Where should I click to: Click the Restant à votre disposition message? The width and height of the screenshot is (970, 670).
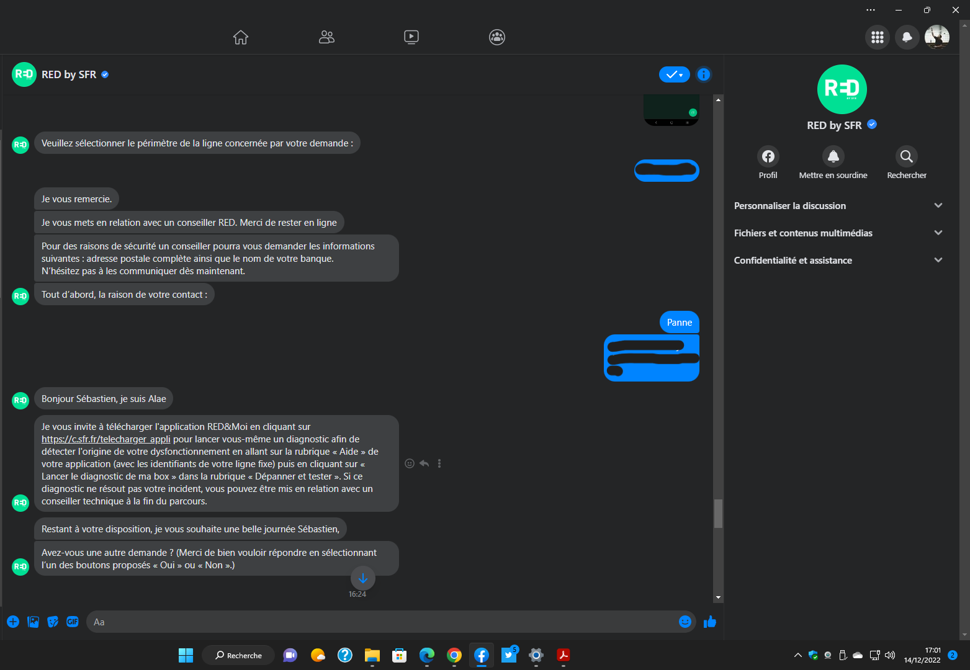point(191,529)
